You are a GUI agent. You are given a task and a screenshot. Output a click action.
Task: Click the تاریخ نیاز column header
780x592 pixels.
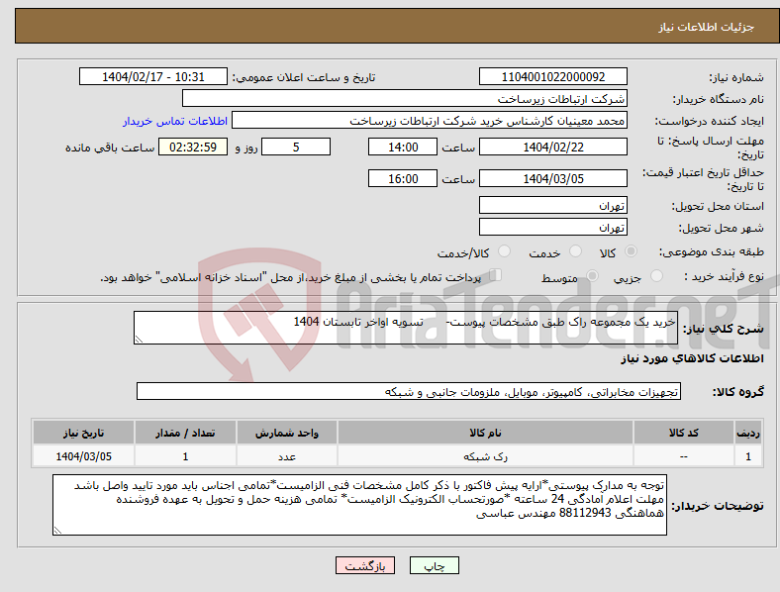click(83, 433)
